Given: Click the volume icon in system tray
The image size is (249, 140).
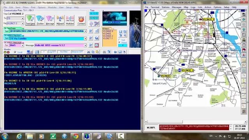Looking at the screenshot, I should coord(225,136).
